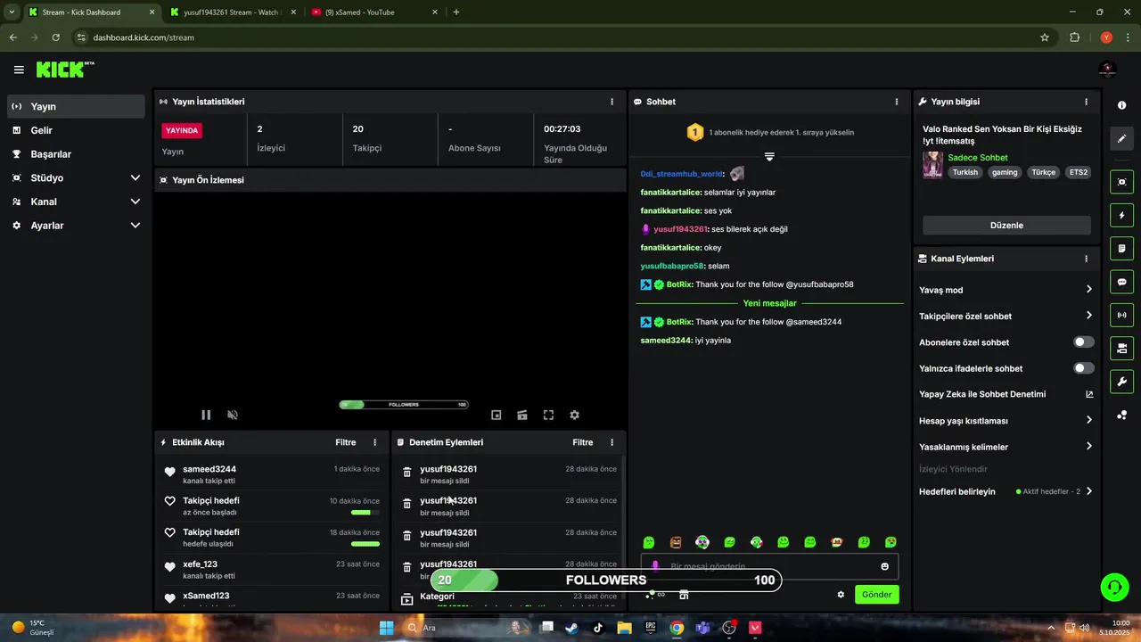Open Yavaş mod settings
Viewport: 1141px width, 642px height.
(x=1006, y=290)
